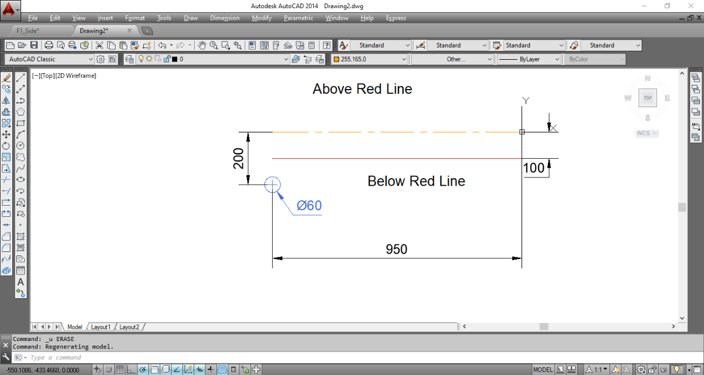The width and height of the screenshot is (704, 375).
Task: Select the Multiline Text tool
Action: [21, 282]
